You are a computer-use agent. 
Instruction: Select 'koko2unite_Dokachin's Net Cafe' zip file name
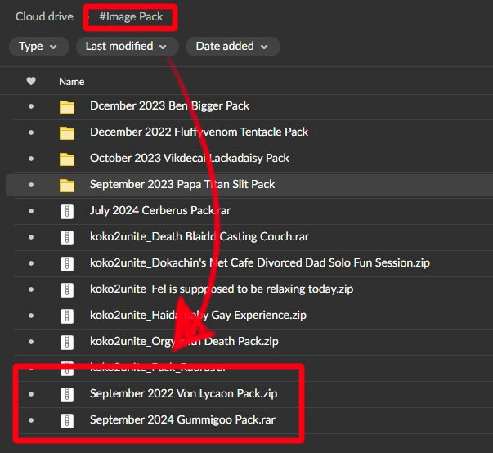click(260, 262)
